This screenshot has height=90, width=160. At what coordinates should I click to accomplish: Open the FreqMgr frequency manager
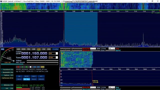[55, 49]
